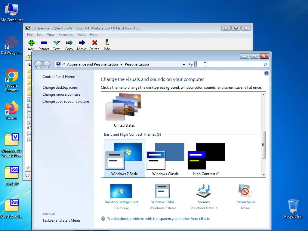Select the Windows 7 Basic theme
This screenshot has height=231, width=308.
click(124, 159)
